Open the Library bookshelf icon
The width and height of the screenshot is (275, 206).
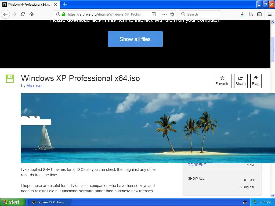(x=251, y=14)
